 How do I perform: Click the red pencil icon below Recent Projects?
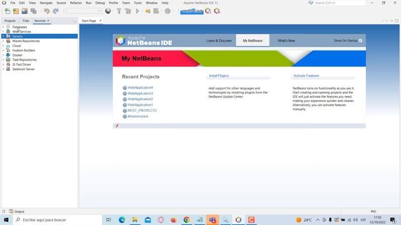pyautogui.click(x=117, y=126)
